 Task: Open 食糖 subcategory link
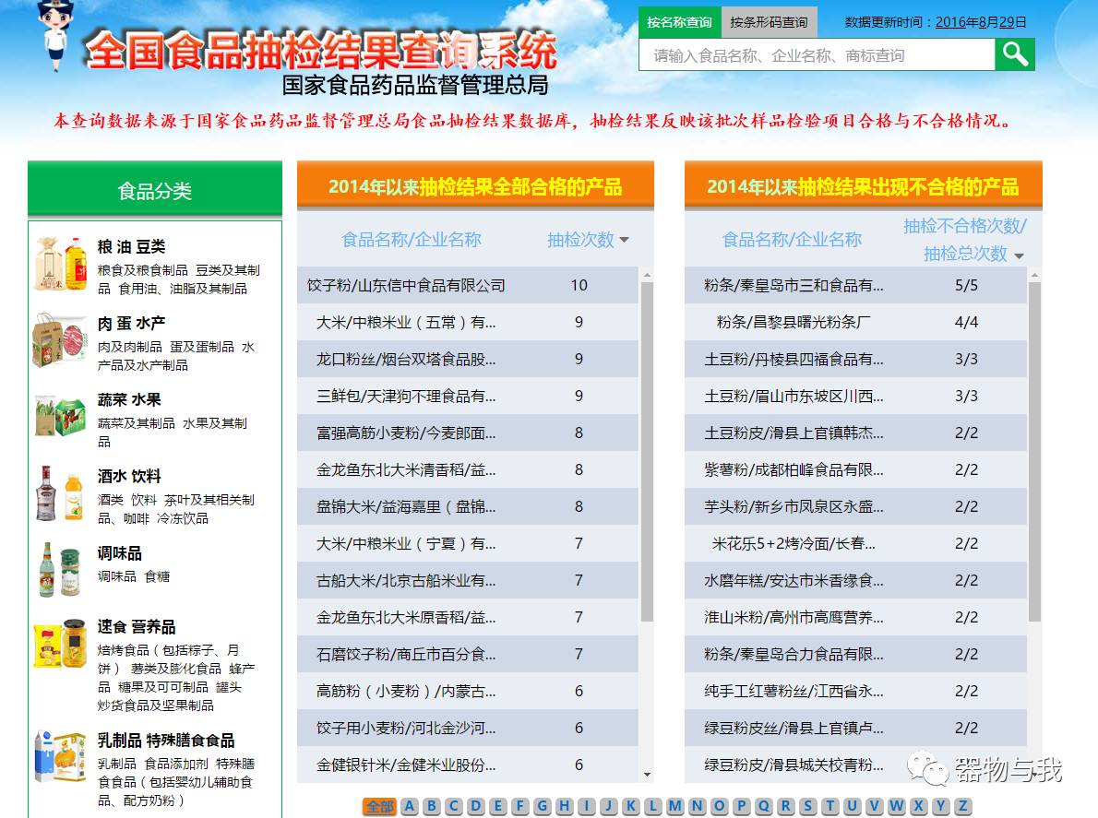coord(158,576)
